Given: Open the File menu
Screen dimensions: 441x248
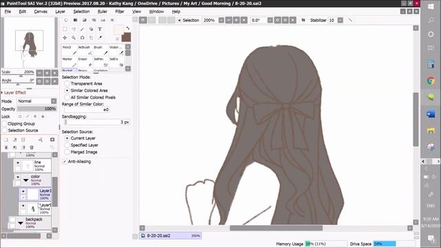Looking at the screenshot, I should click(x=8, y=12).
